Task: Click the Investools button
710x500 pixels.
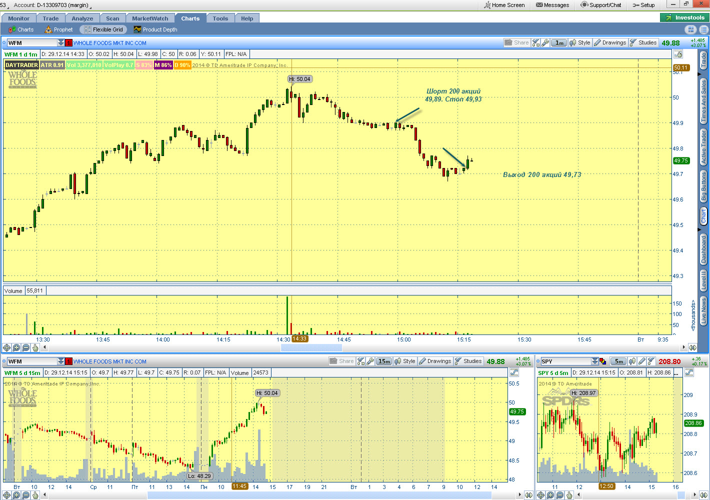Action: [x=684, y=17]
